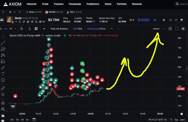This screenshot has height=122, width=188.
Task: Open the 19:11:27 (UTC-4) timezone menu
Action: click(x=158, y=120)
